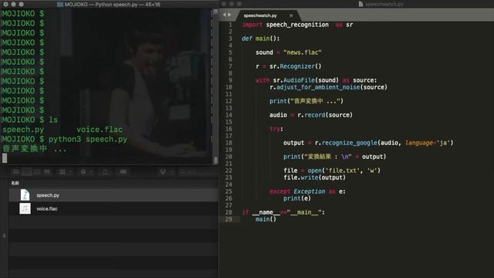Click the 'def main():' code line

tap(261, 39)
